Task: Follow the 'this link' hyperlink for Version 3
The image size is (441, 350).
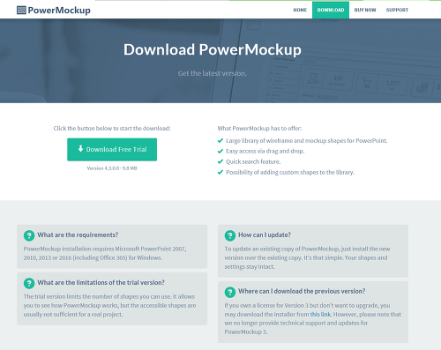Action: (320, 314)
